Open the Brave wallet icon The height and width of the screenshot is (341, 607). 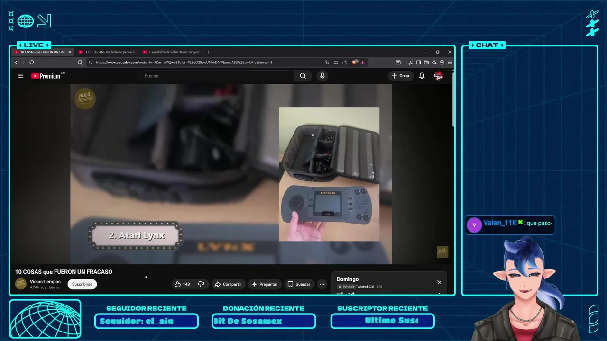coord(426,63)
